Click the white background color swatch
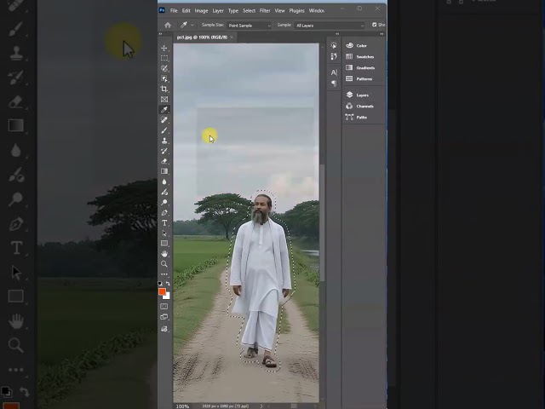Image resolution: width=545 pixels, height=409 pixels. pos(168,297)
